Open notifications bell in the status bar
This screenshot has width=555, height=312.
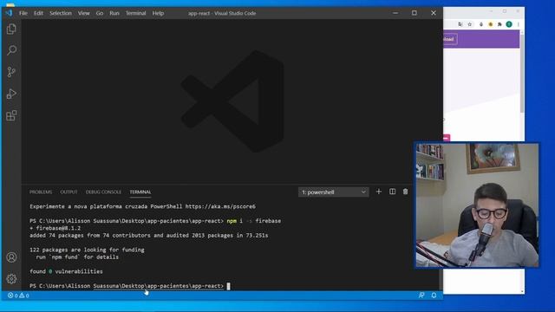coord(434,296)
